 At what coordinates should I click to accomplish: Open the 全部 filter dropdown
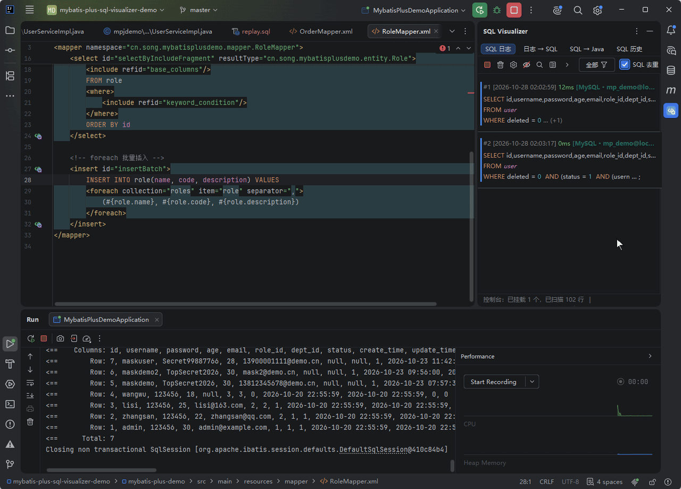point(596,65)
